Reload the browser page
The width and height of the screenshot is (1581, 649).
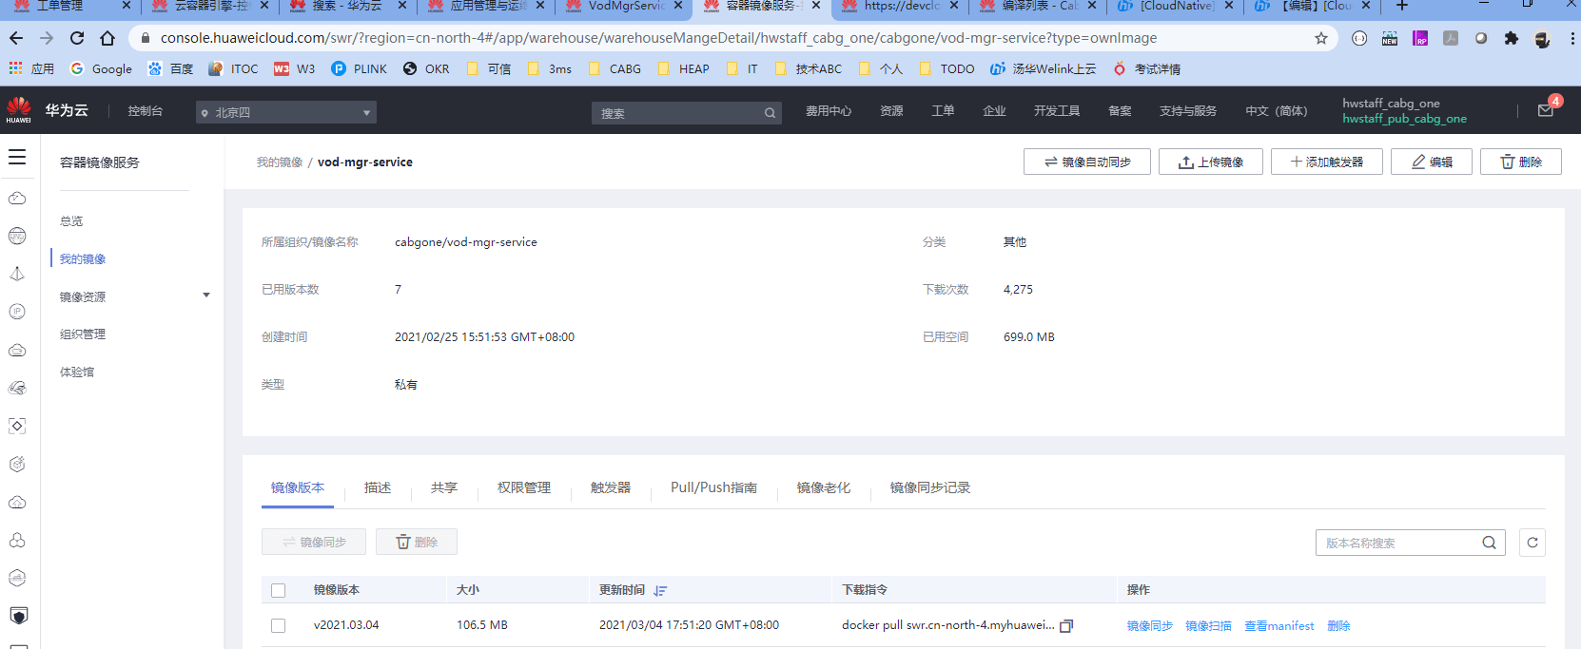point(77,38)
